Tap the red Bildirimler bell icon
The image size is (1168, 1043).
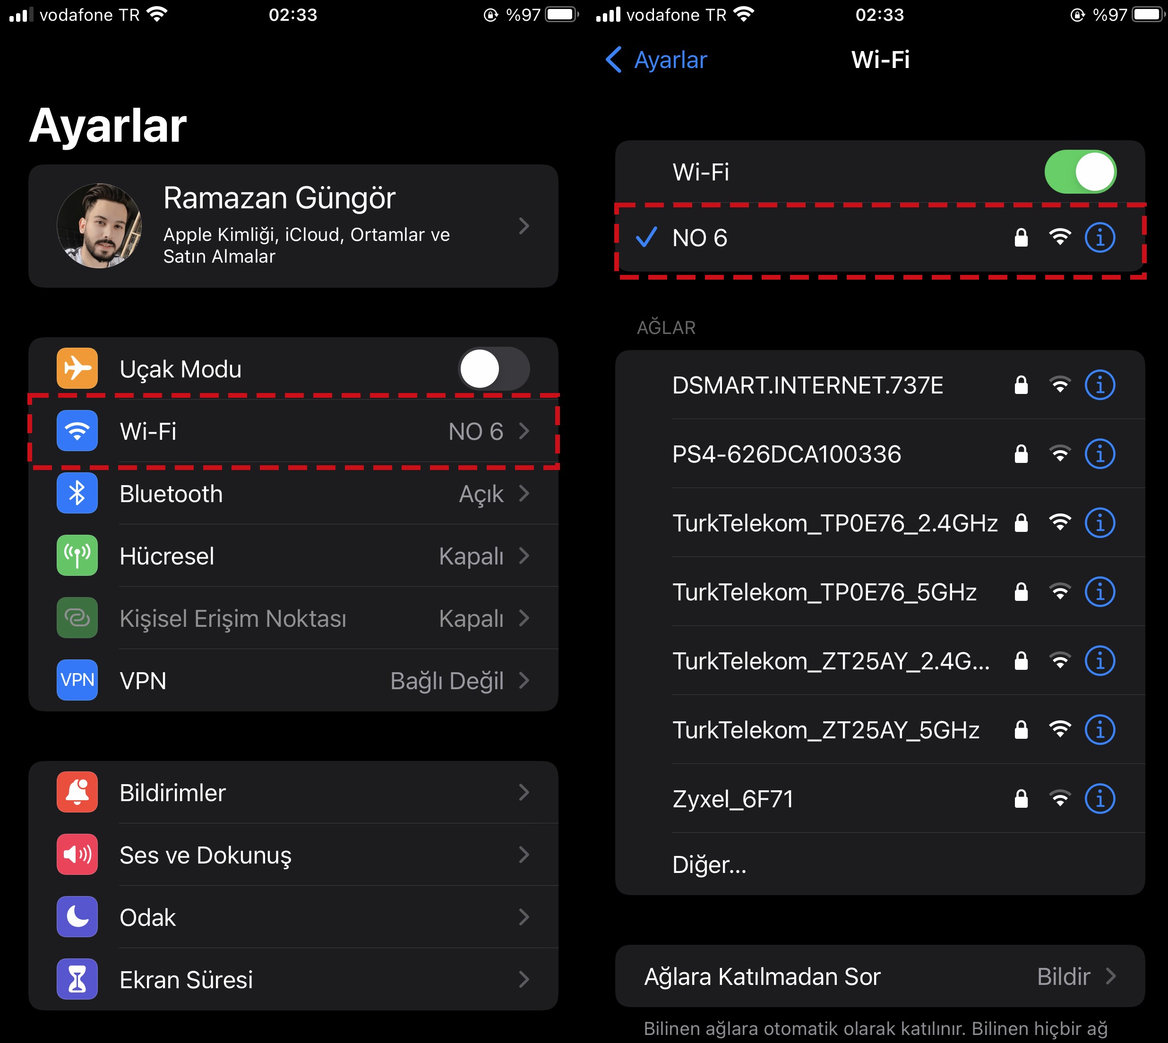point(77,793)
